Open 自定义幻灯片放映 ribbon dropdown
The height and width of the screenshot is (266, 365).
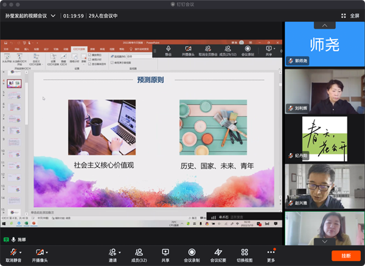[36, 60]
